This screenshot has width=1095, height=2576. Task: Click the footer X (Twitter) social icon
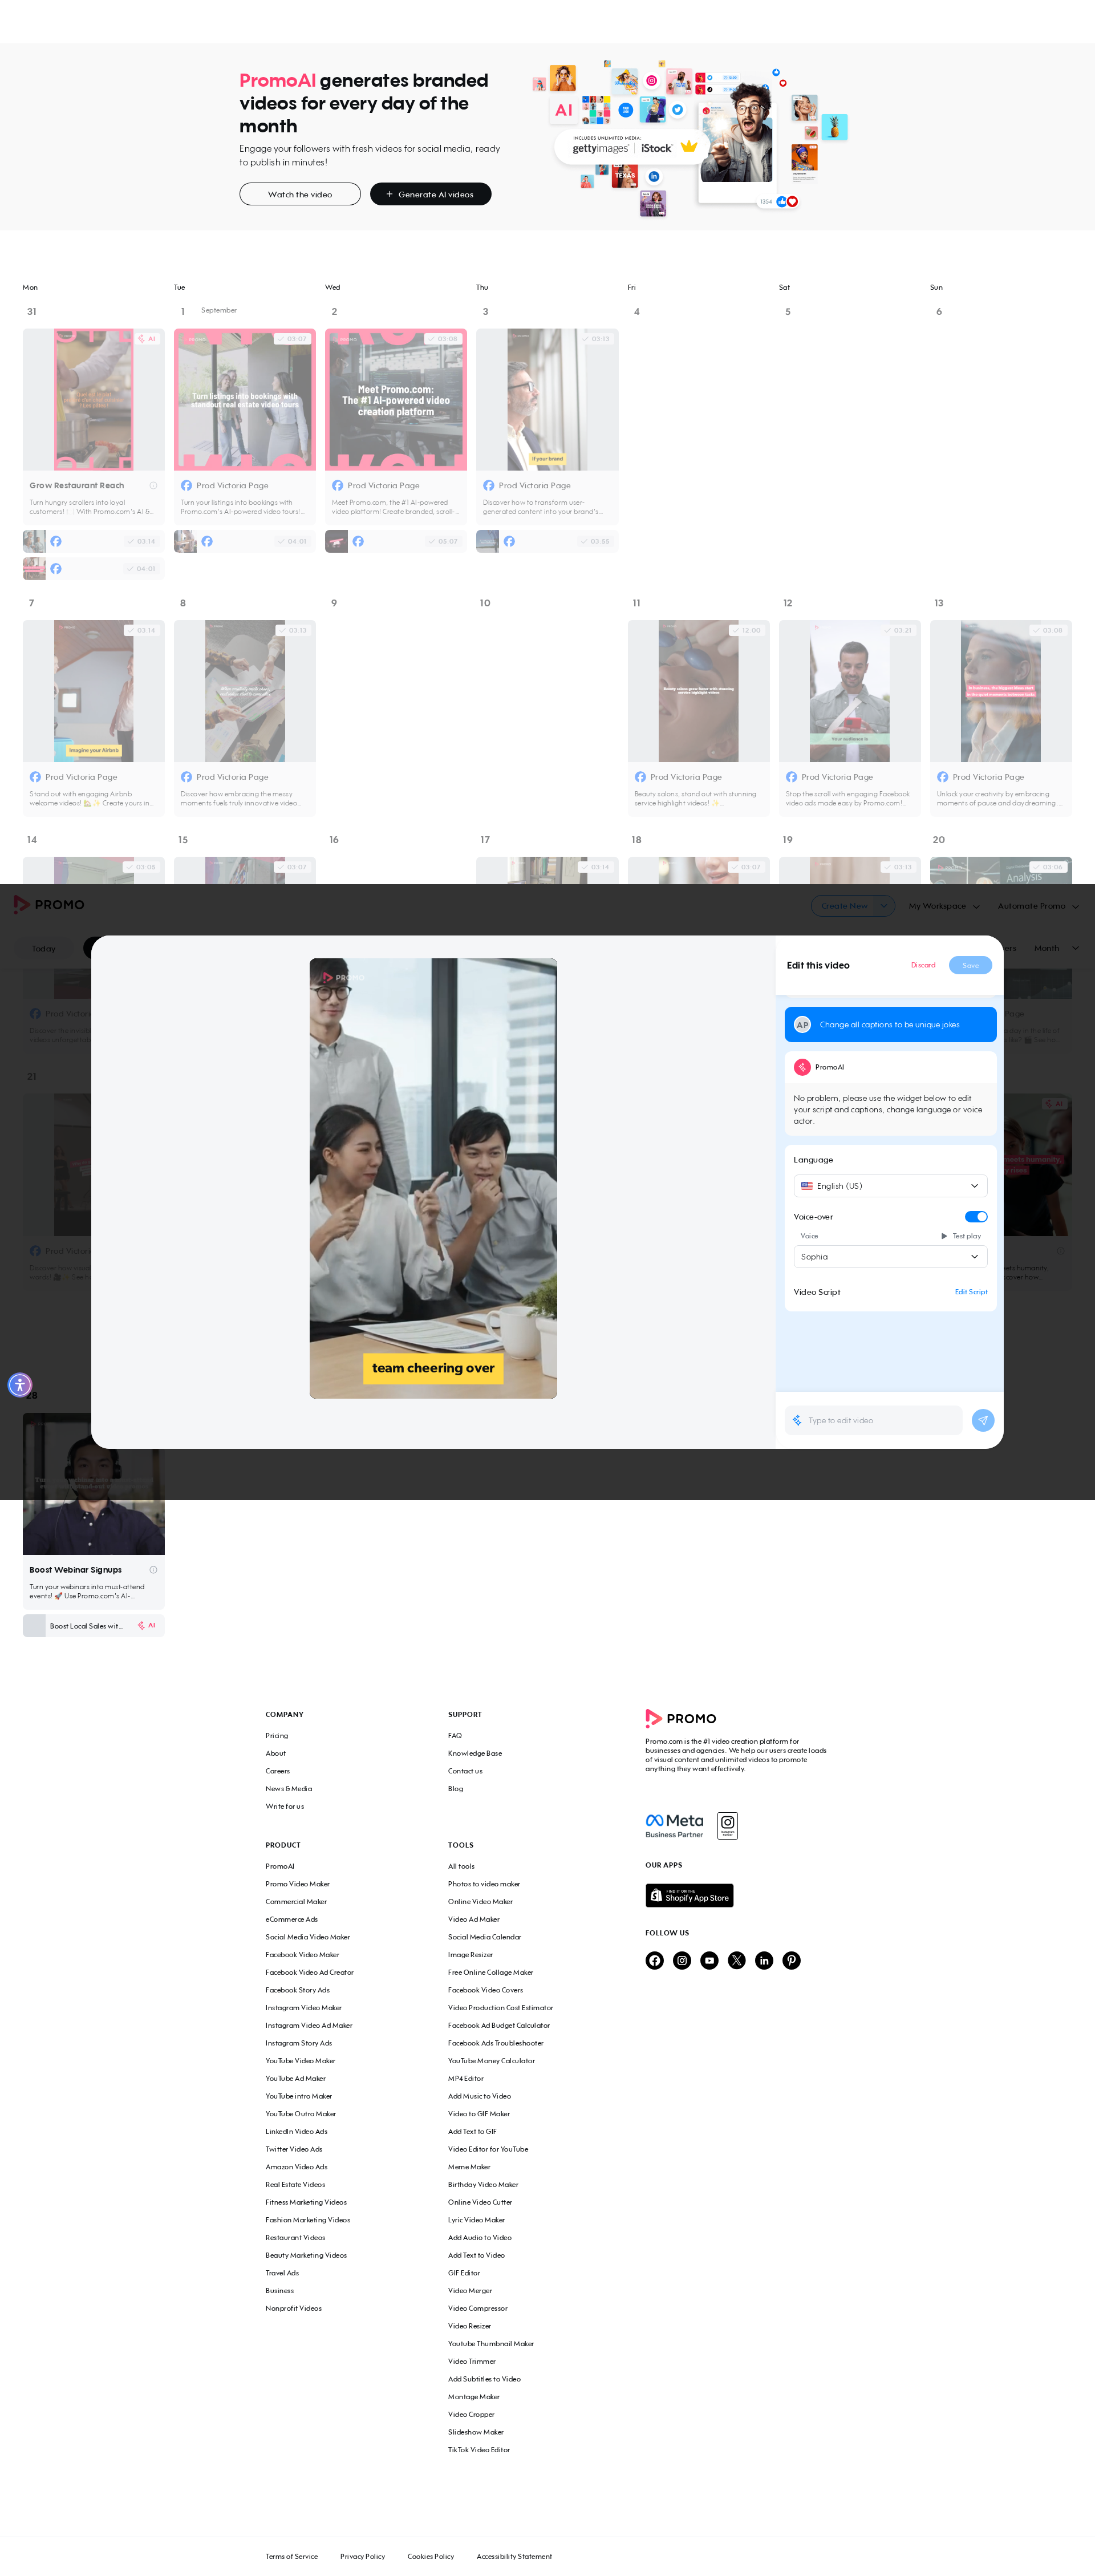pos(737,1960)
